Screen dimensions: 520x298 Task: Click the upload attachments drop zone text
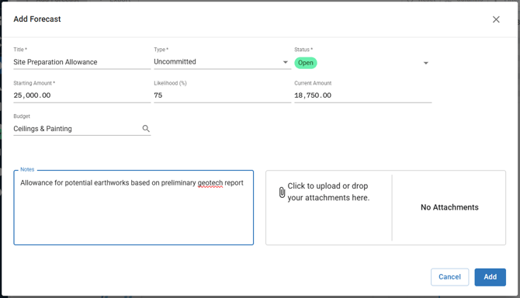coord(328,192)
